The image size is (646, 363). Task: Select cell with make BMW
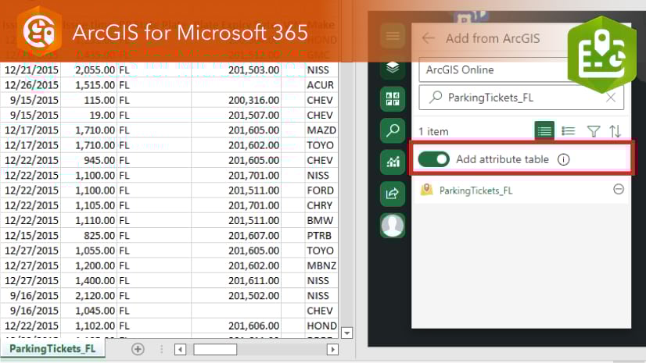point(321,221)
